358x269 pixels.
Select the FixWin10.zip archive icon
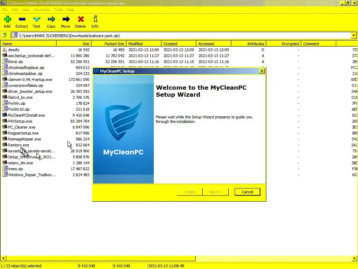[5, 109]
